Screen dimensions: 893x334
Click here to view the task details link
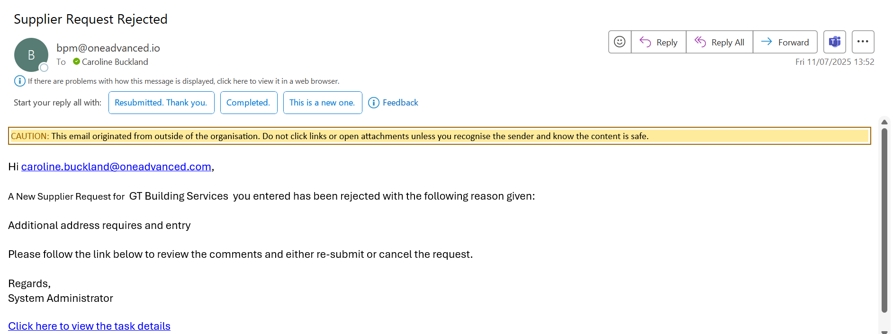coord(89,326)
